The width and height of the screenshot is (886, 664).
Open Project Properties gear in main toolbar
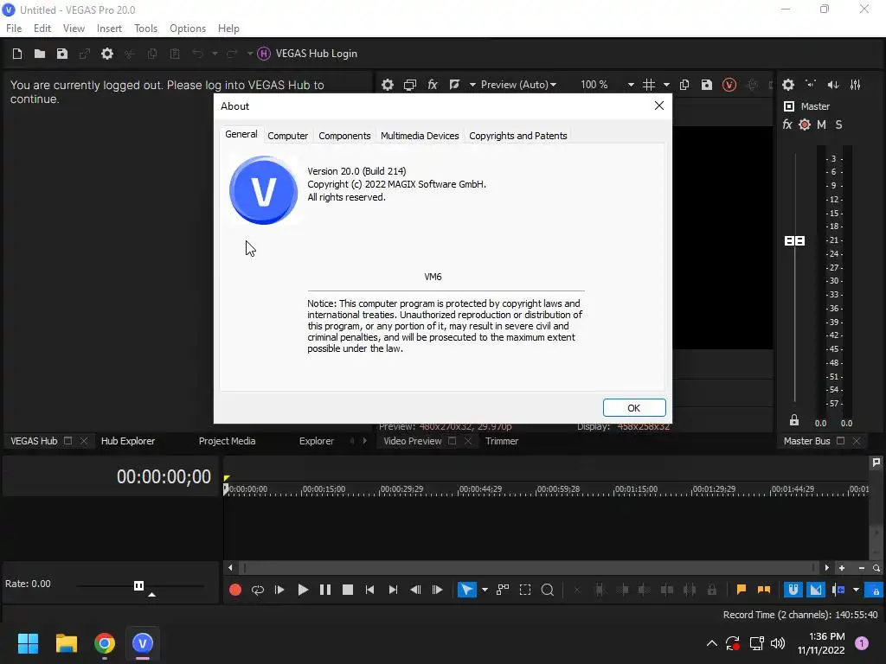(106, 54)
